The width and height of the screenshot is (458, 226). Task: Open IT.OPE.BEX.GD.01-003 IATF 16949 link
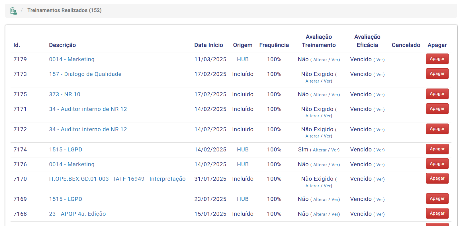pyautogui.click(x=117, y=179)
